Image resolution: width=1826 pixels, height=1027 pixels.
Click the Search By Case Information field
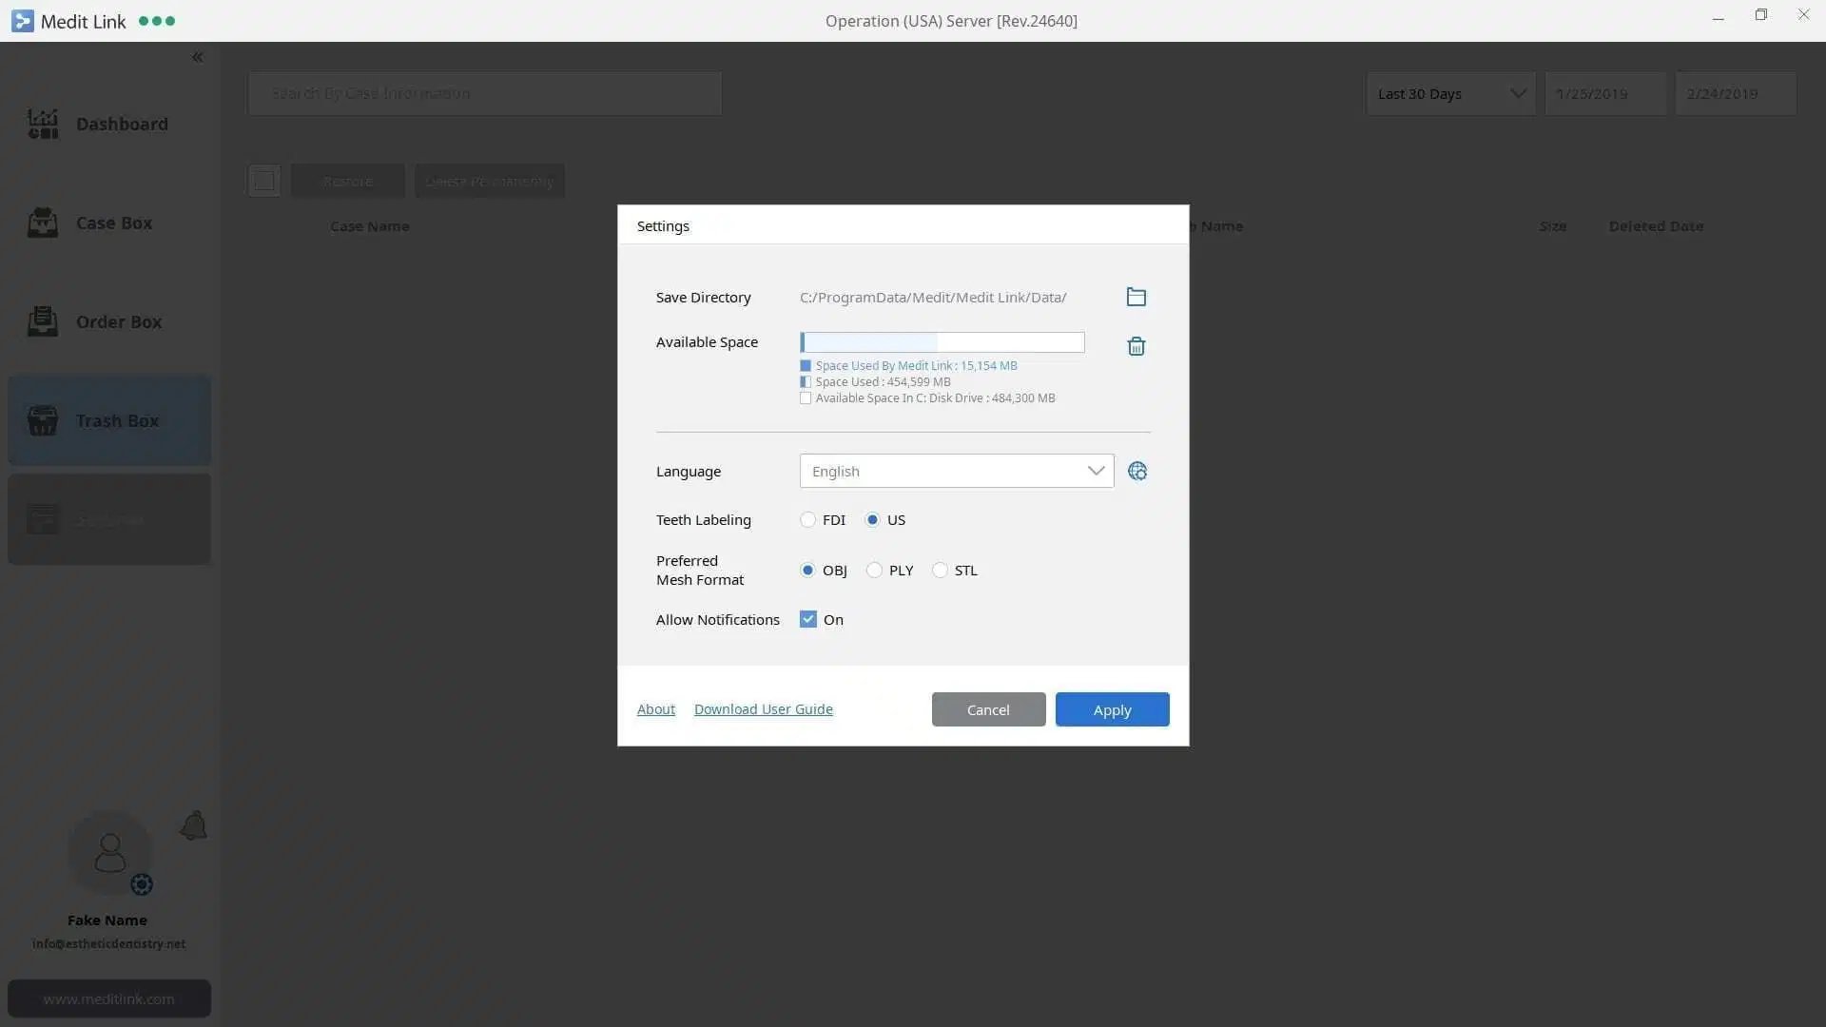485,93
